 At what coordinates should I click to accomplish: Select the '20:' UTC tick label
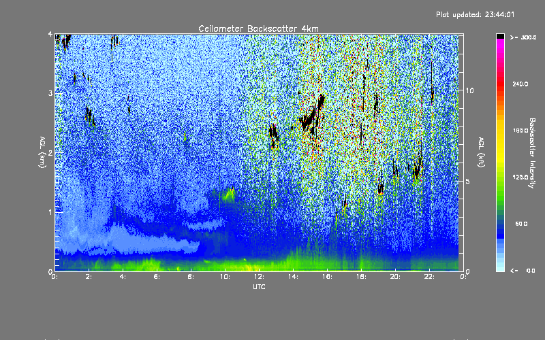click(x=395, y=277)
